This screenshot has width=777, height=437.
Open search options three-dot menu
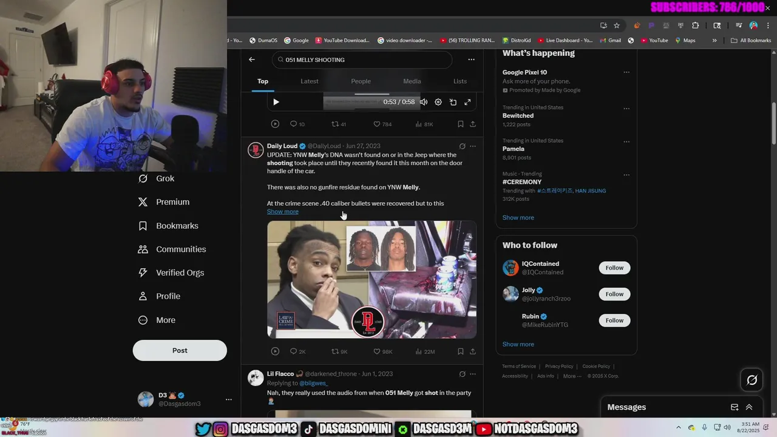tap(471, 59)
